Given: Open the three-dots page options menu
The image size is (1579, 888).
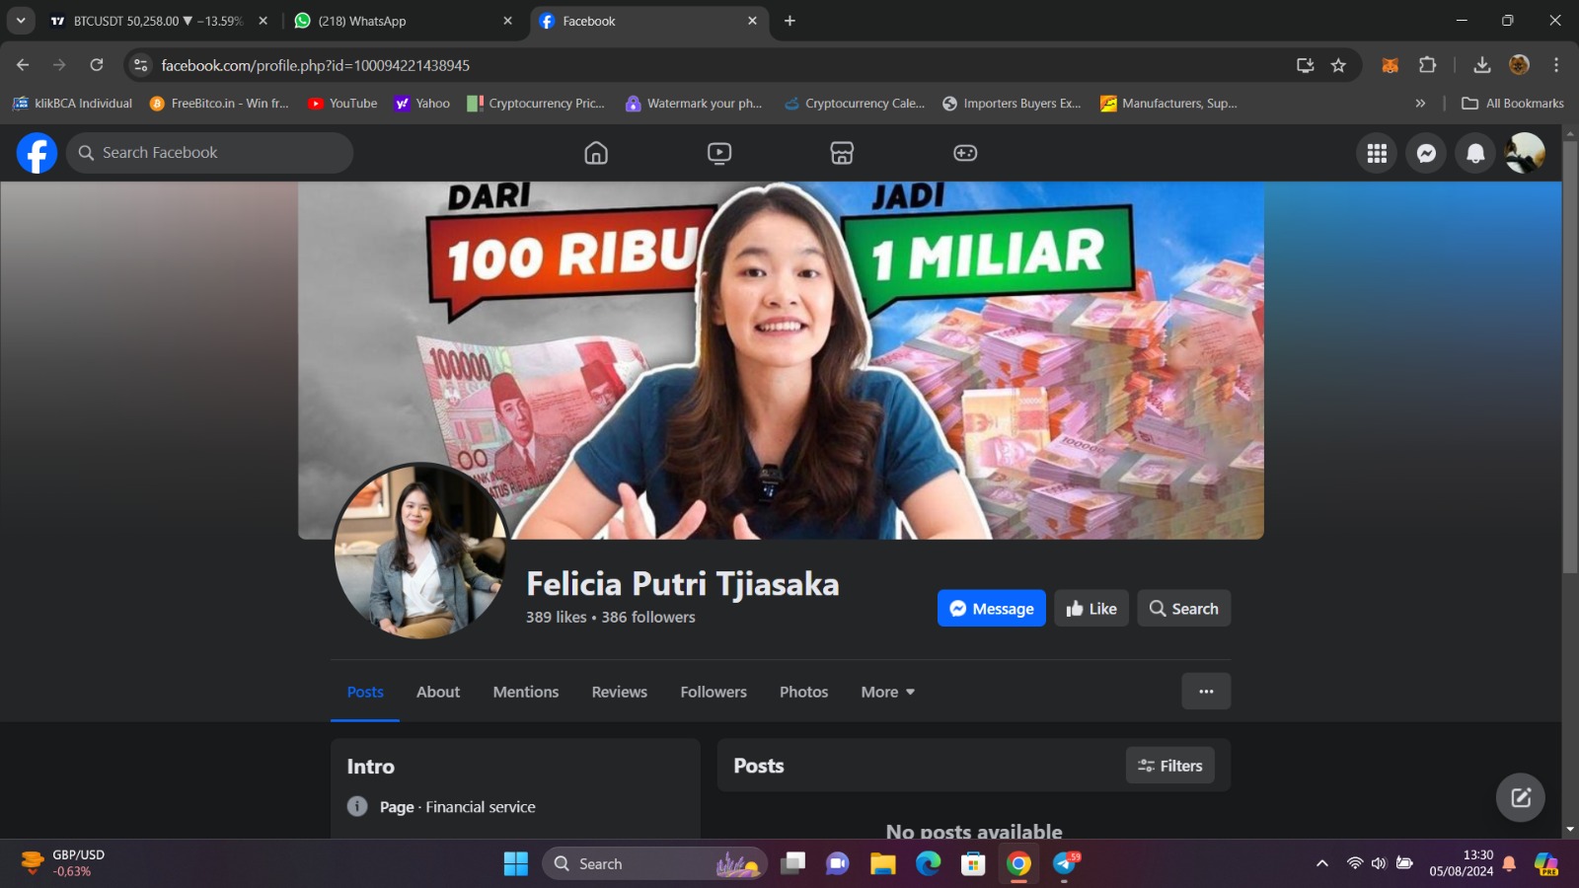Looking at the screenshot, I should coord(1206,692).
